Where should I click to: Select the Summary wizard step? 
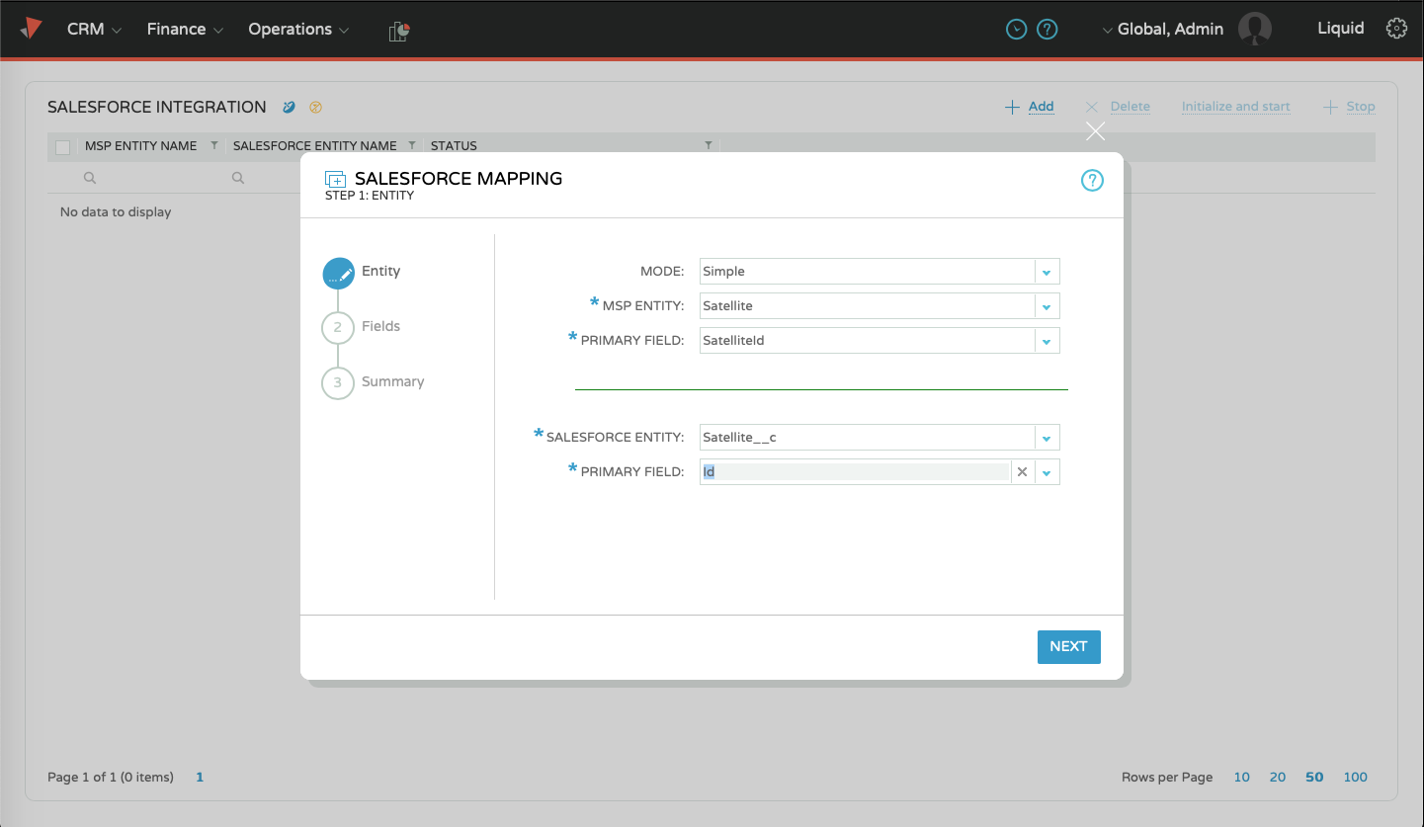click(374, 382)
